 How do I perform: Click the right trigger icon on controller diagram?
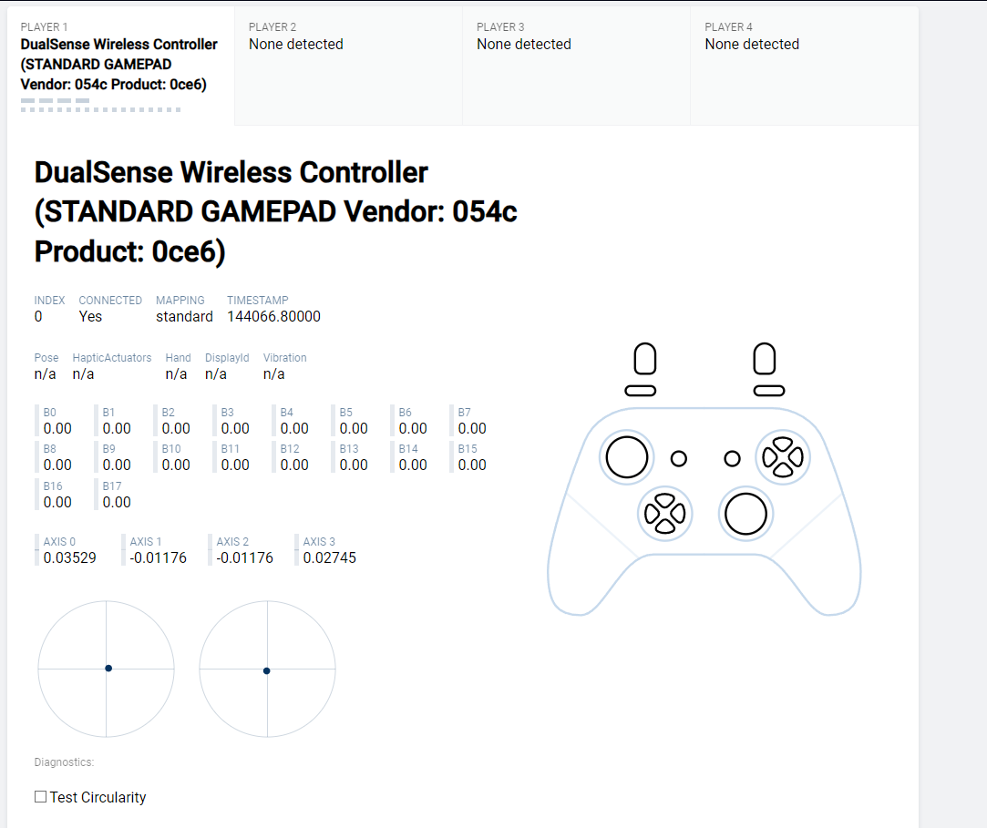[764, 359]
